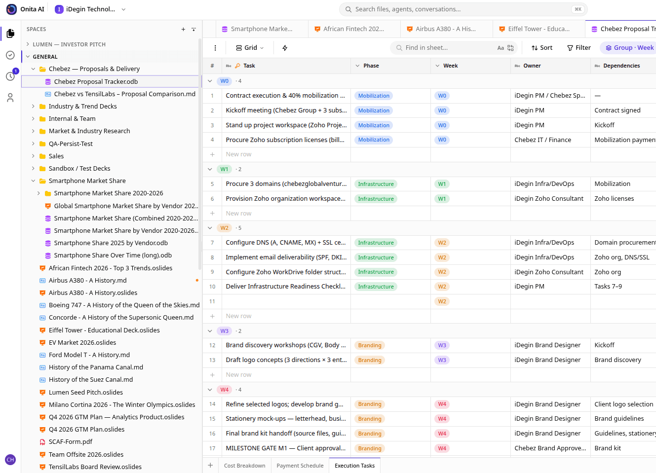This screenshot has height=473, width=656.
Task: Expand the Smartphone Market Share 2020-2026 subfolder
Action: point(39,193)
